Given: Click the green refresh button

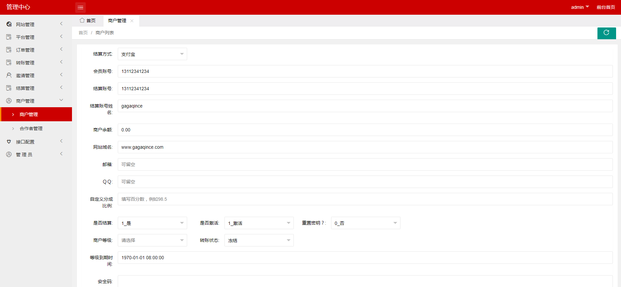Looking at the screenshot, I should point(606,33).
